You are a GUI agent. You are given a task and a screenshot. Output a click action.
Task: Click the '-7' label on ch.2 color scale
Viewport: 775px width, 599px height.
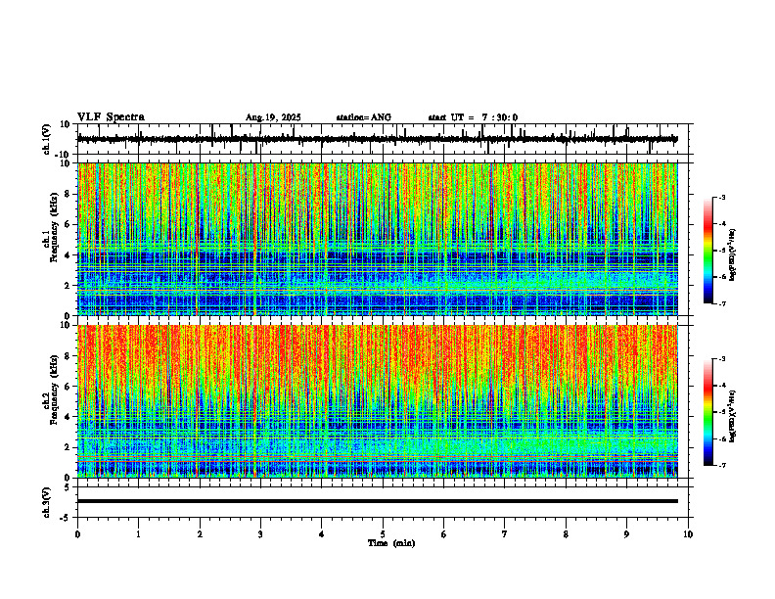coord(721,465)
